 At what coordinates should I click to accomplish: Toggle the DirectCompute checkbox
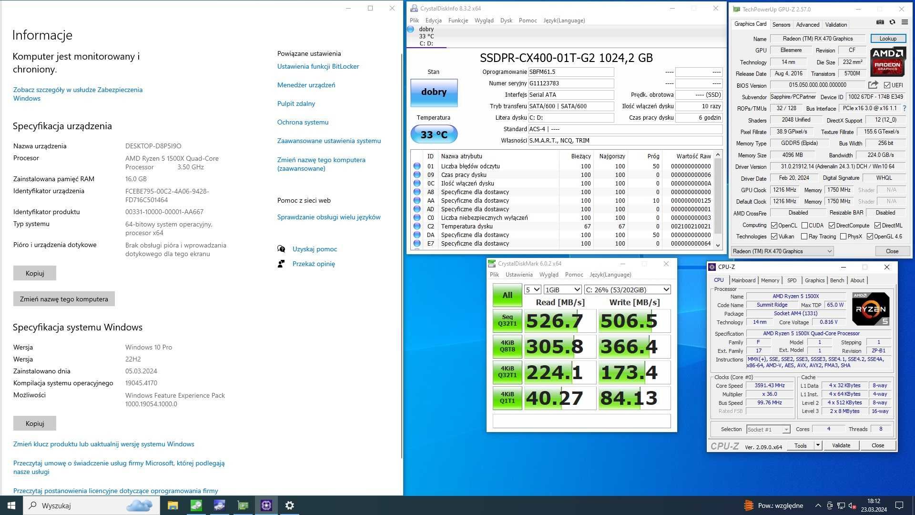click(x=832, y=226)
